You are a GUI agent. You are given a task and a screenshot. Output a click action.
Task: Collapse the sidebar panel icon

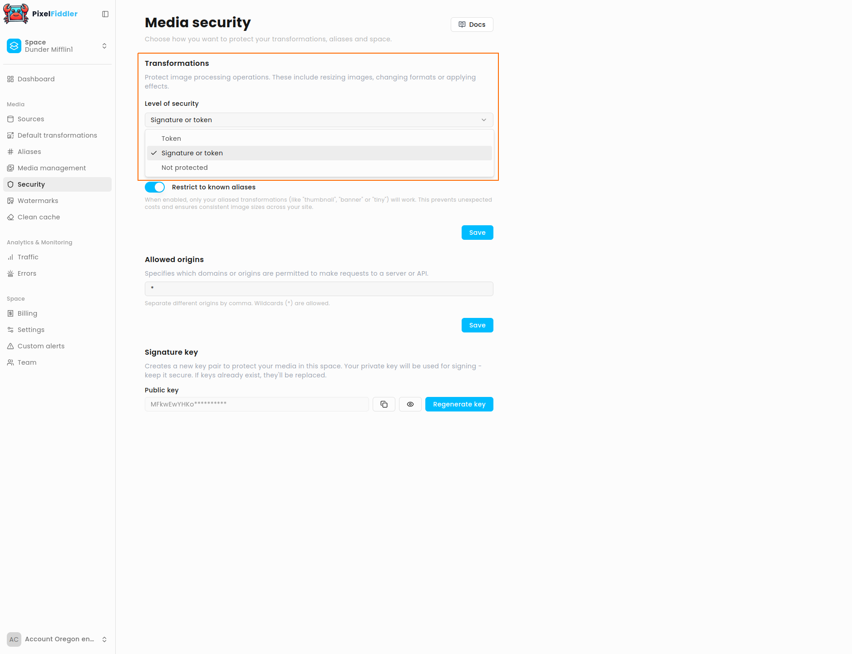tap(105, 14)
